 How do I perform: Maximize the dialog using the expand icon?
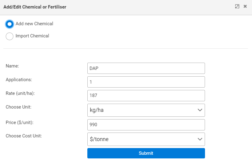point(237,6)
